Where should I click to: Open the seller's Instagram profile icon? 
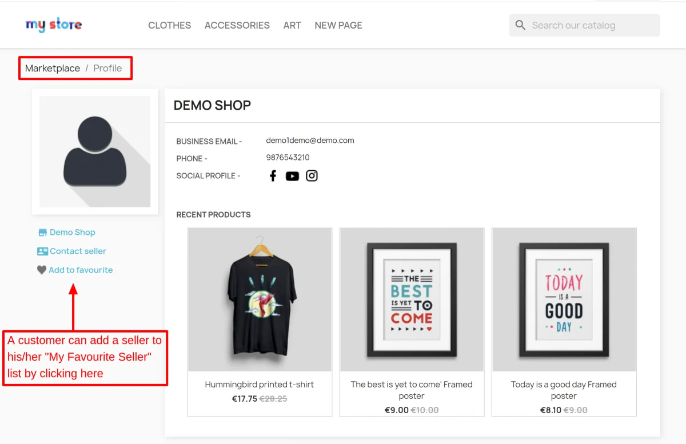coord(312,176)
